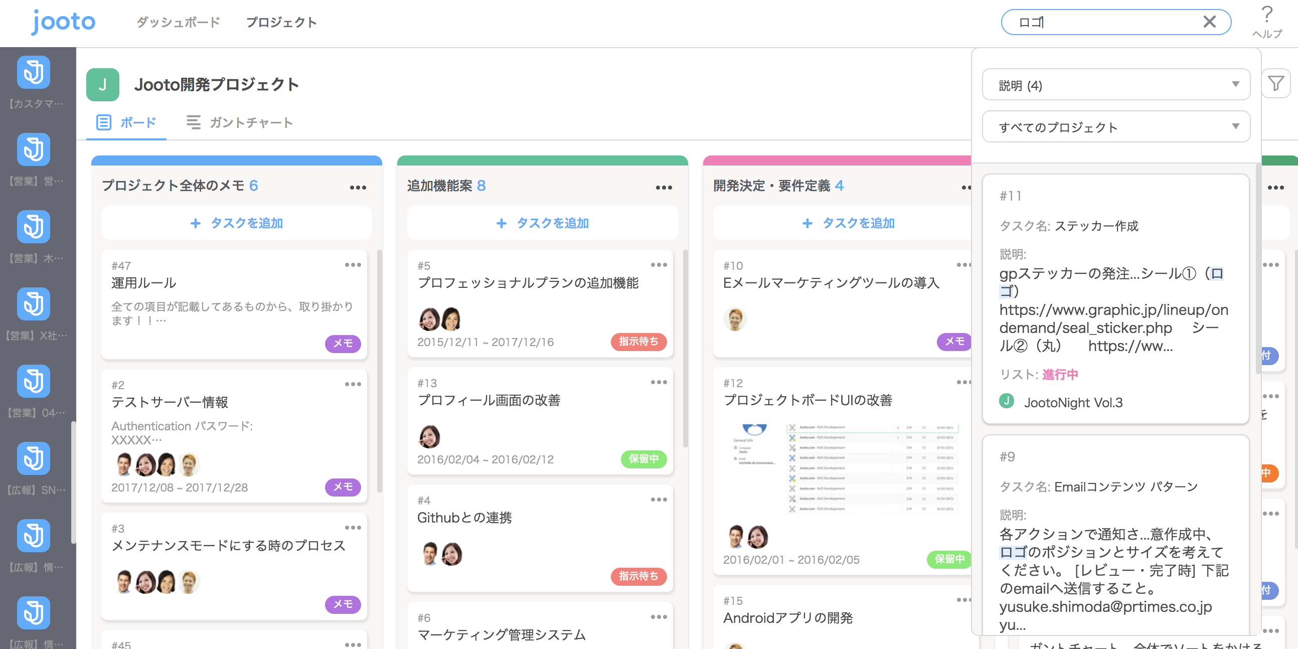Open task card #10 Eメールマーケティングツールの導入

click(x=842, y=304)
